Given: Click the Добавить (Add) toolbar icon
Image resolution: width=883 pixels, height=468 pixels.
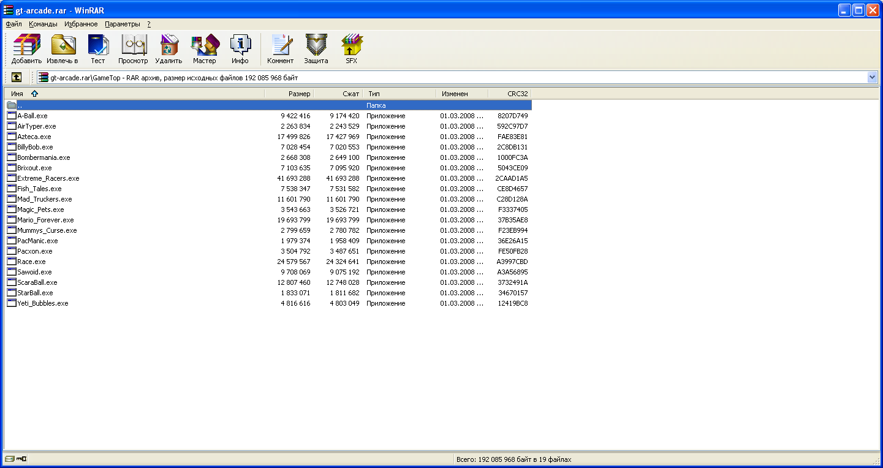Looking at the screenshot, I should tap(26, 48).
